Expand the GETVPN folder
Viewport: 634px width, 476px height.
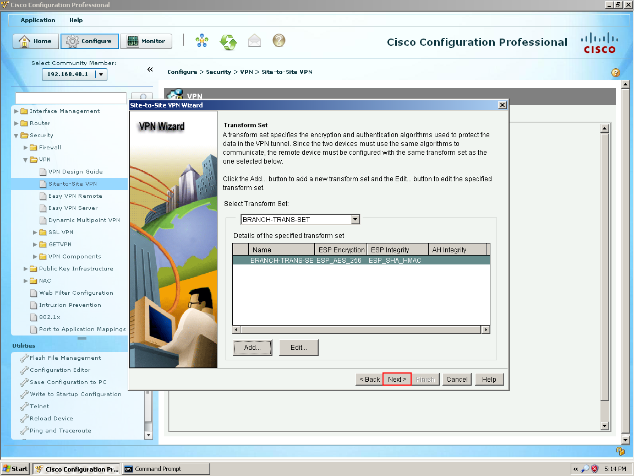(35, 245)
